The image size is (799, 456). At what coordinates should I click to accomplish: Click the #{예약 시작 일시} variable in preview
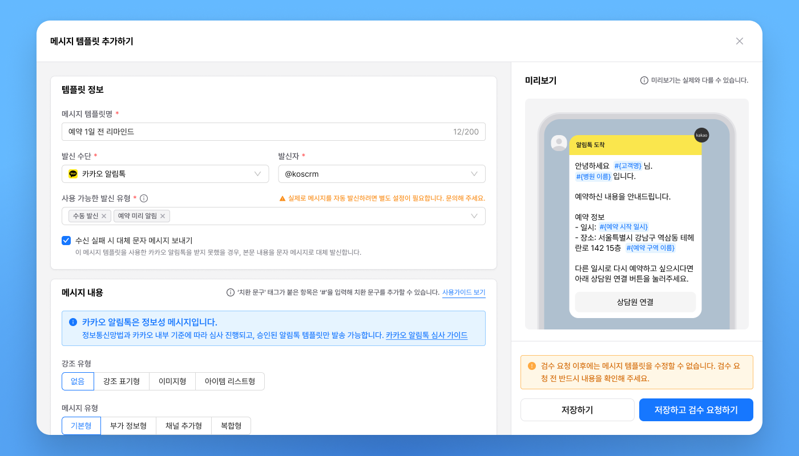coord(624,227)
